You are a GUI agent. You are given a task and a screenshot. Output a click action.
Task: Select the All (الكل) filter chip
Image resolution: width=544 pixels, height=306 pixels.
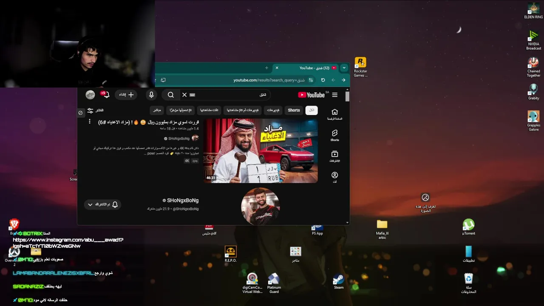[312, 110]
